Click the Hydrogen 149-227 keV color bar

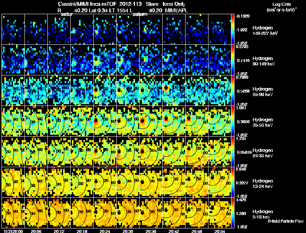[x=233, y=29]
